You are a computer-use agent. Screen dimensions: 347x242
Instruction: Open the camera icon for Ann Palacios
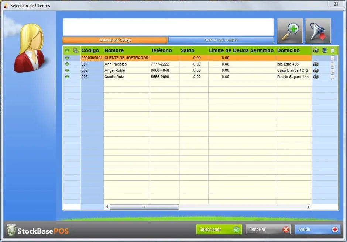click(x=316, y=64)
